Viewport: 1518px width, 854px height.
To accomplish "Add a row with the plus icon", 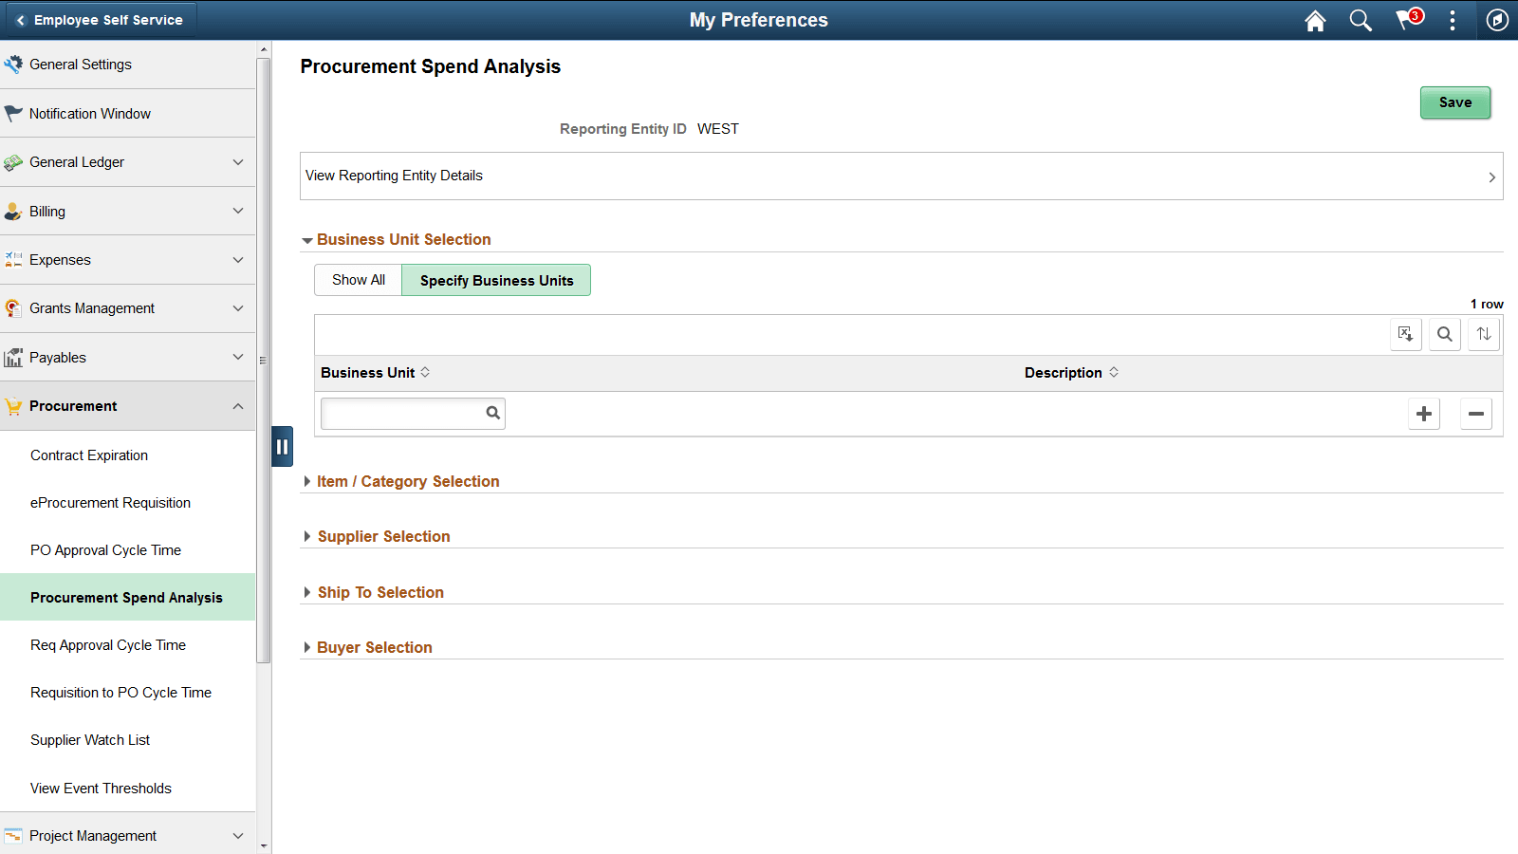I will click(1424, 413).
